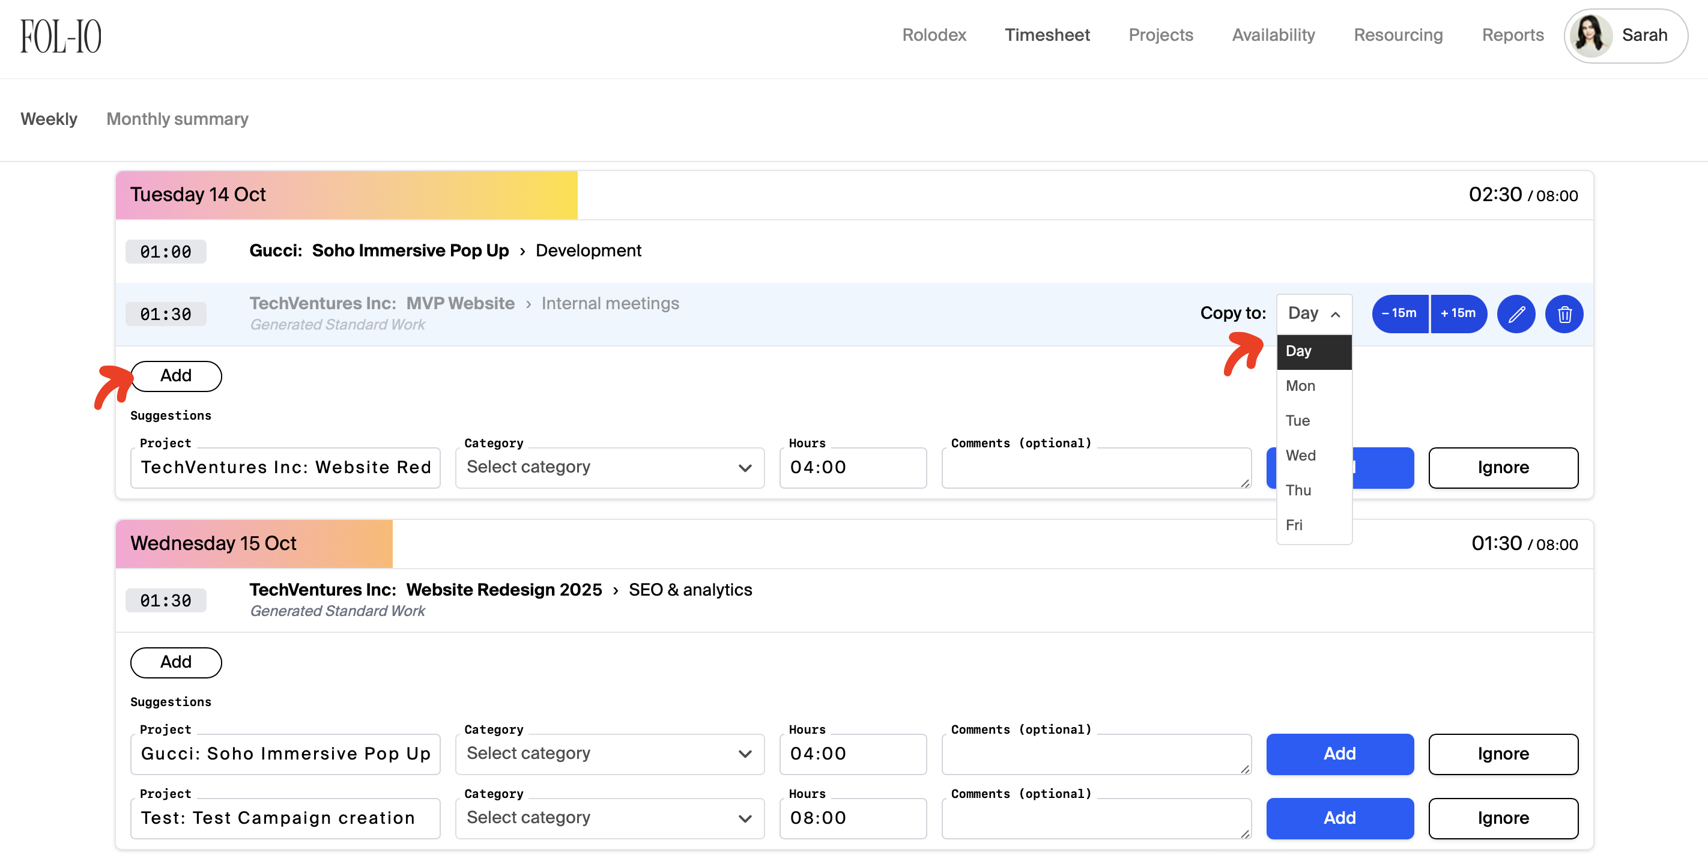This screenshot has width=1708, height=867.
Task: Click outlined Add button under Tuesday
Action: pyautogui.click(x=176, y=376)
